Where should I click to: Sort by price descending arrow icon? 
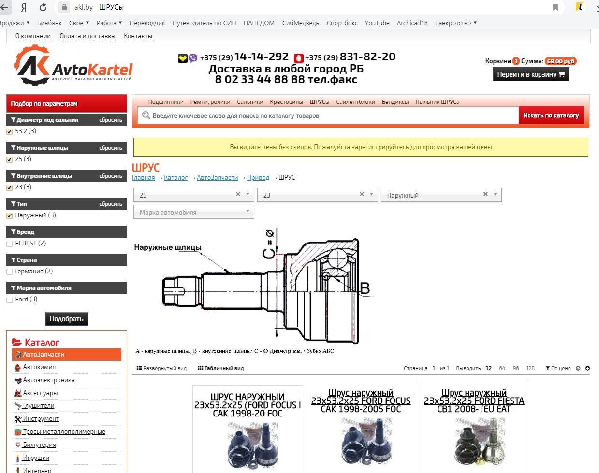[x=587, y=368]
